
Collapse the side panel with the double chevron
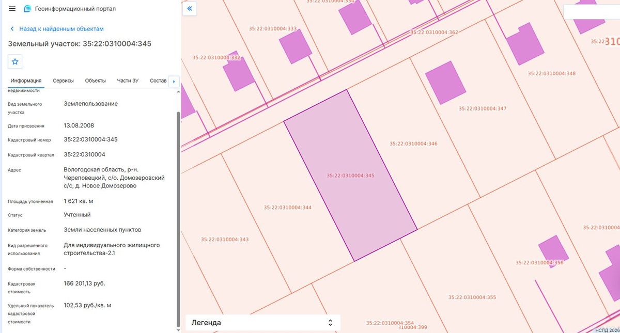[x=190, y=9]
